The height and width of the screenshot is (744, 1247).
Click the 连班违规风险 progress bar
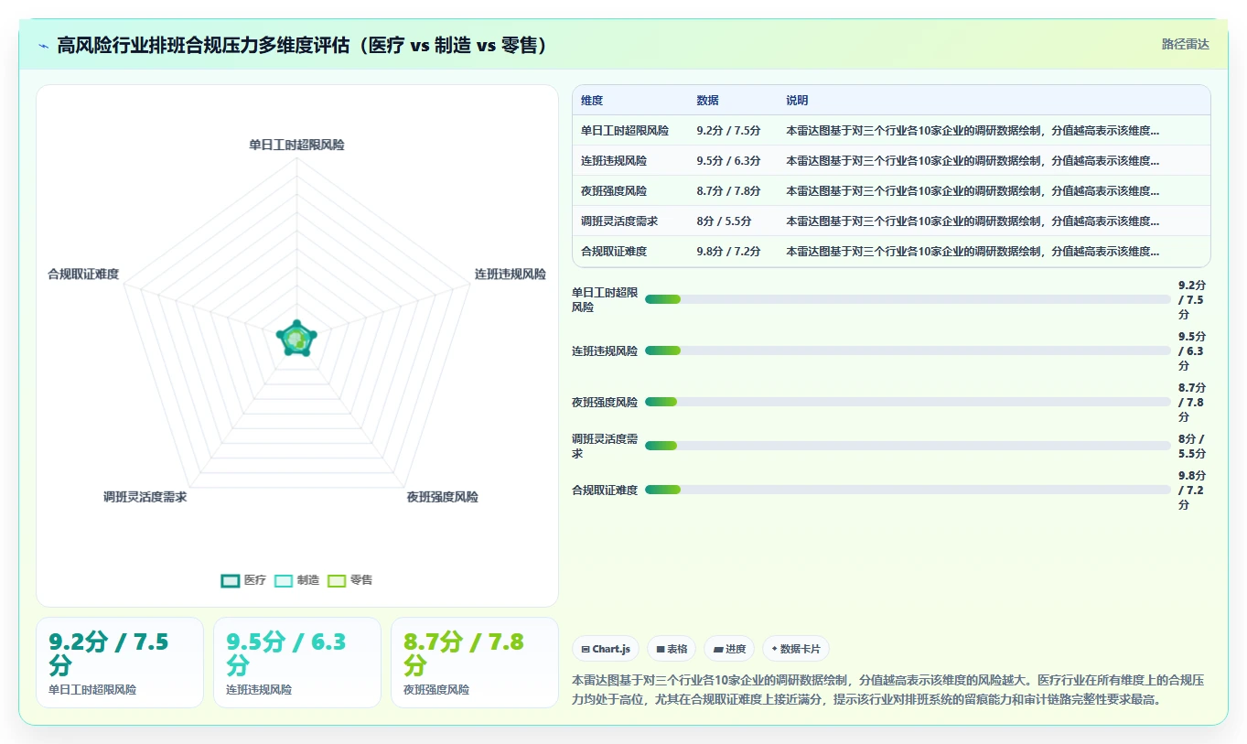coord(908,350)
